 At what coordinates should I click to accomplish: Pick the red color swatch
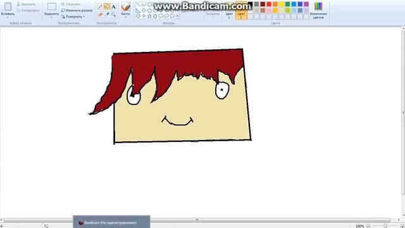(269, 4)
